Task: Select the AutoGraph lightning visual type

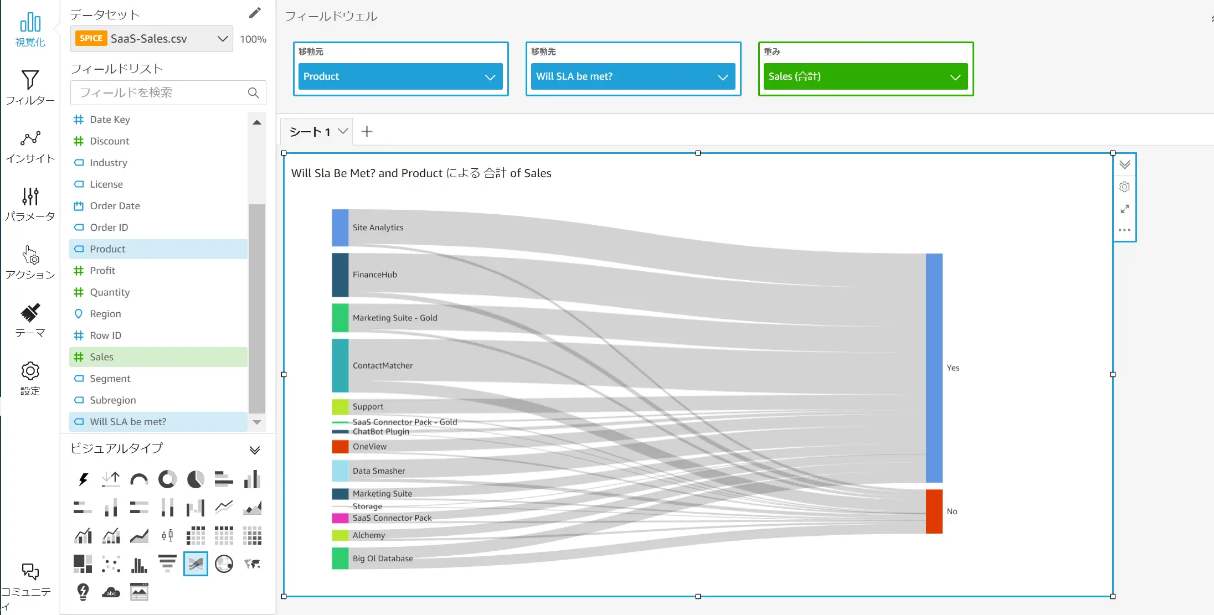Action: (x=83, y=479)
